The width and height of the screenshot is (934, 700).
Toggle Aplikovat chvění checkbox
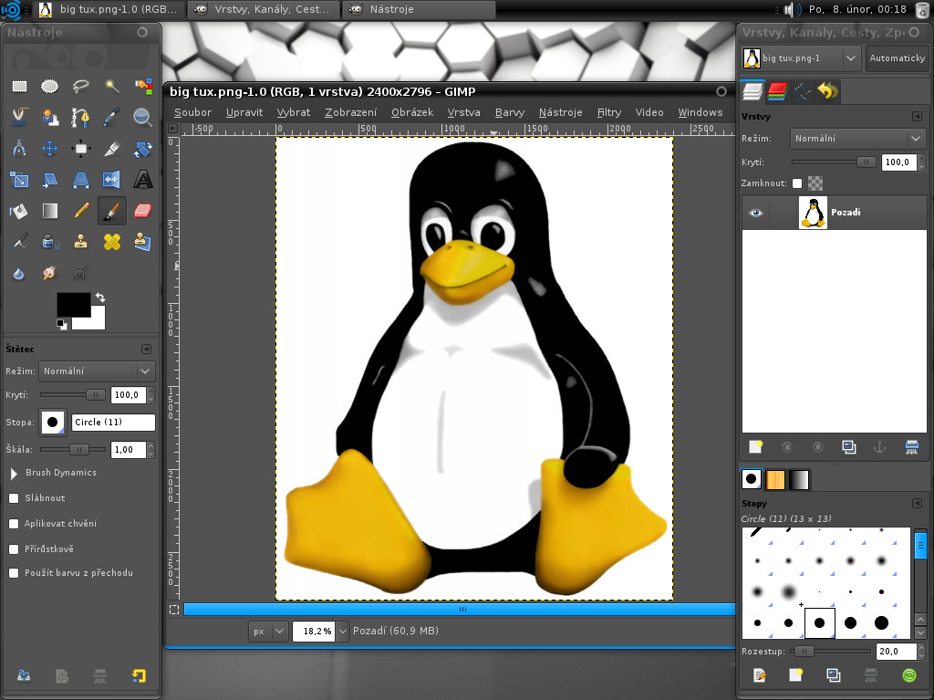[14, 524]
